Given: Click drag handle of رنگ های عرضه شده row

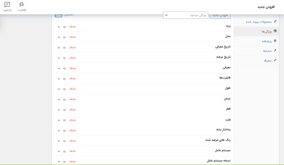Looking at the screenshot, I should point(64,141).
